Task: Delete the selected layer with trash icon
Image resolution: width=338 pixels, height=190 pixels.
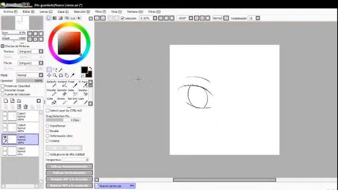Action: [25, 107]
